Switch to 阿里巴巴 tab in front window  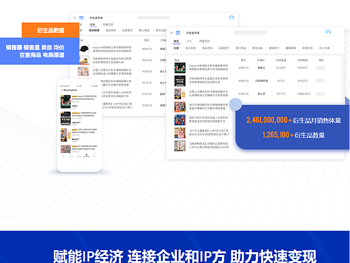pos(205,41)
